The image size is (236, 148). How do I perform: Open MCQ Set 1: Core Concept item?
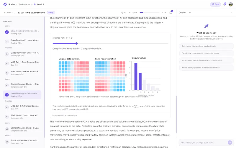coord(22,63)
